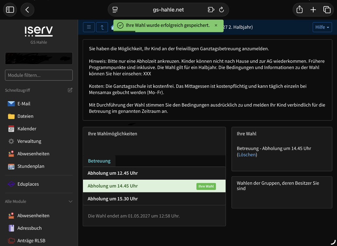Reload the page in Safari
The height and width of the screenshot is (246, 337).
coord(221,10)
